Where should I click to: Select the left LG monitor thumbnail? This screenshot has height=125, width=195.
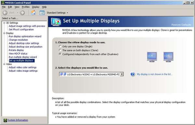(152, 57)
